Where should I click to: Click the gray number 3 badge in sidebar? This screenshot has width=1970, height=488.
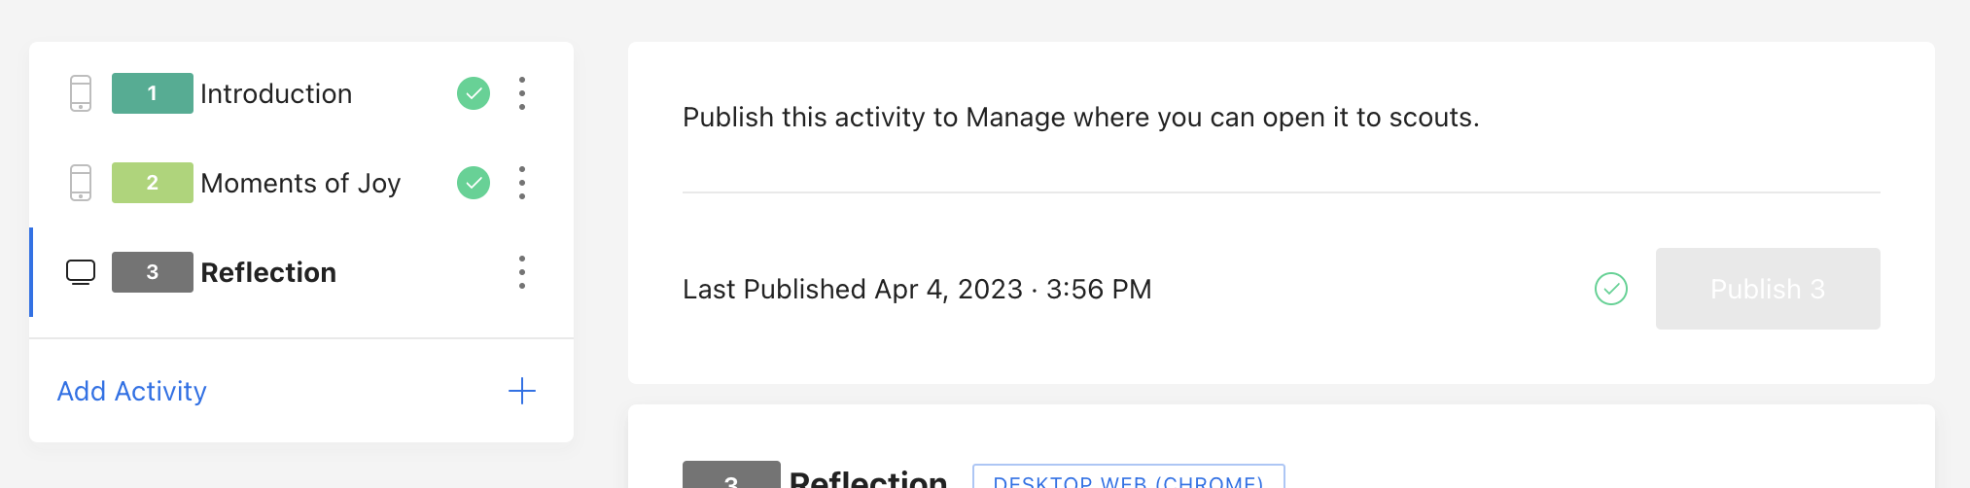(153, 272)
